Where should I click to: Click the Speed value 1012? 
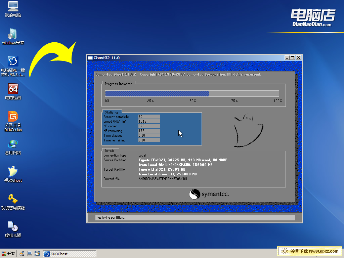[149, 121]
